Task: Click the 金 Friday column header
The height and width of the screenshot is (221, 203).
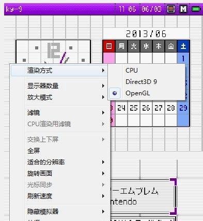Action: point(171,46)
